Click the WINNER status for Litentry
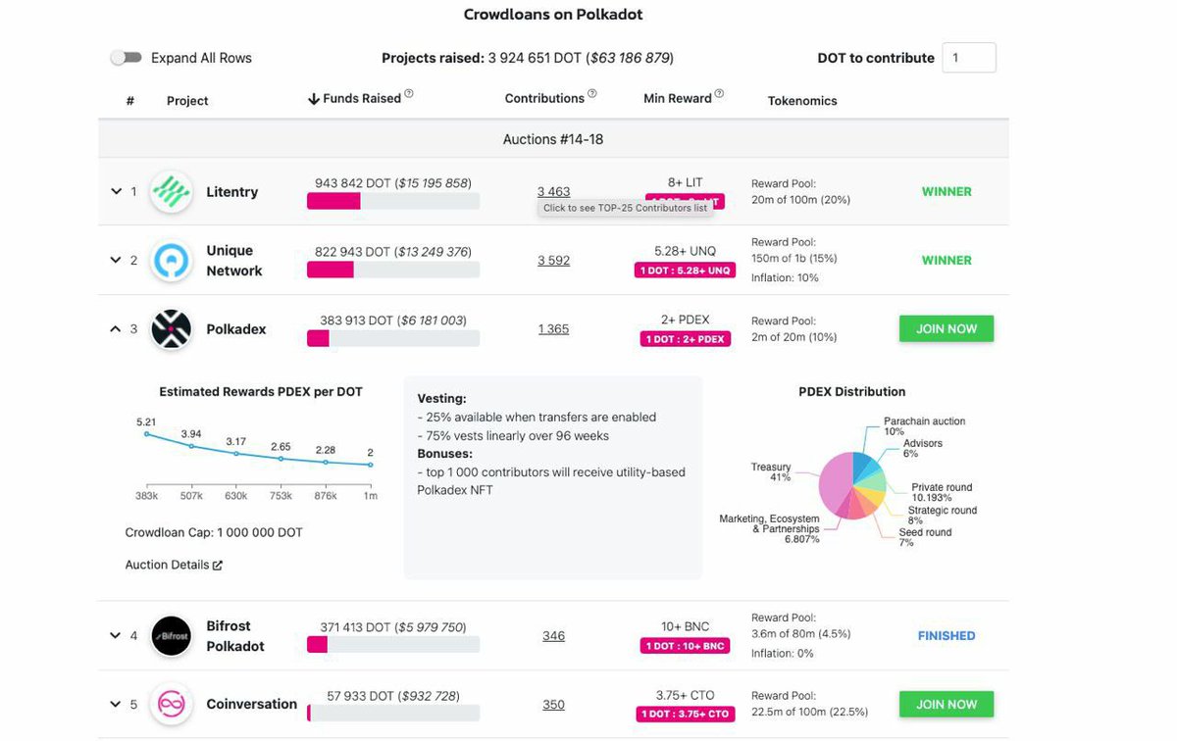The height and width of the screenshot is (741, 1177). [x=947, y=191]
